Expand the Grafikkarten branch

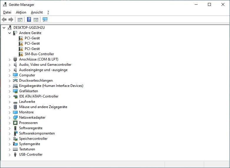point(9,91)
